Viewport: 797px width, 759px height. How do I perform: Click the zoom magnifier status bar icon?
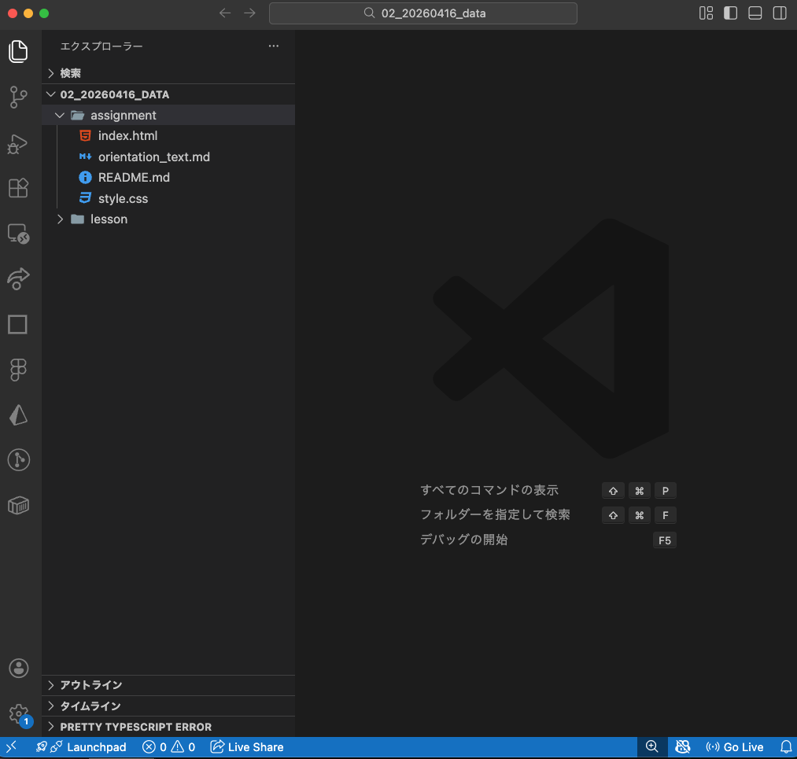click(x=651, y=746)
